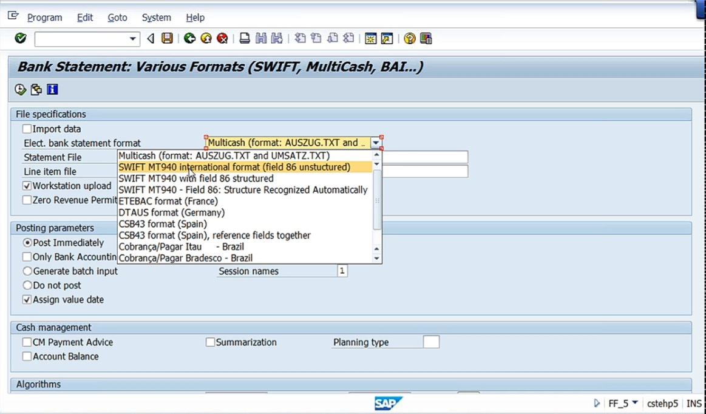
Task: Click the Planning type input field
Action: point(432,342)
